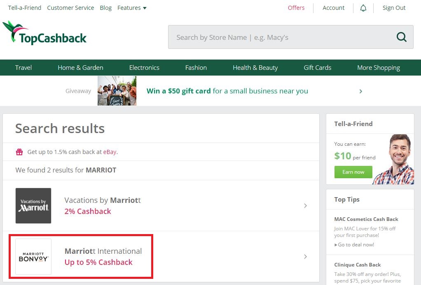Click the giveaway banner right arrow
The image size is (421, 285).
[x=360, y=91]
